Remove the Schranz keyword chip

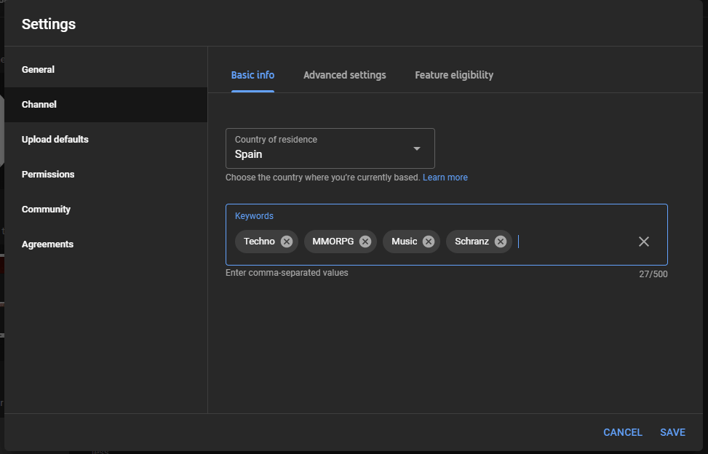(x=501, y=242)
